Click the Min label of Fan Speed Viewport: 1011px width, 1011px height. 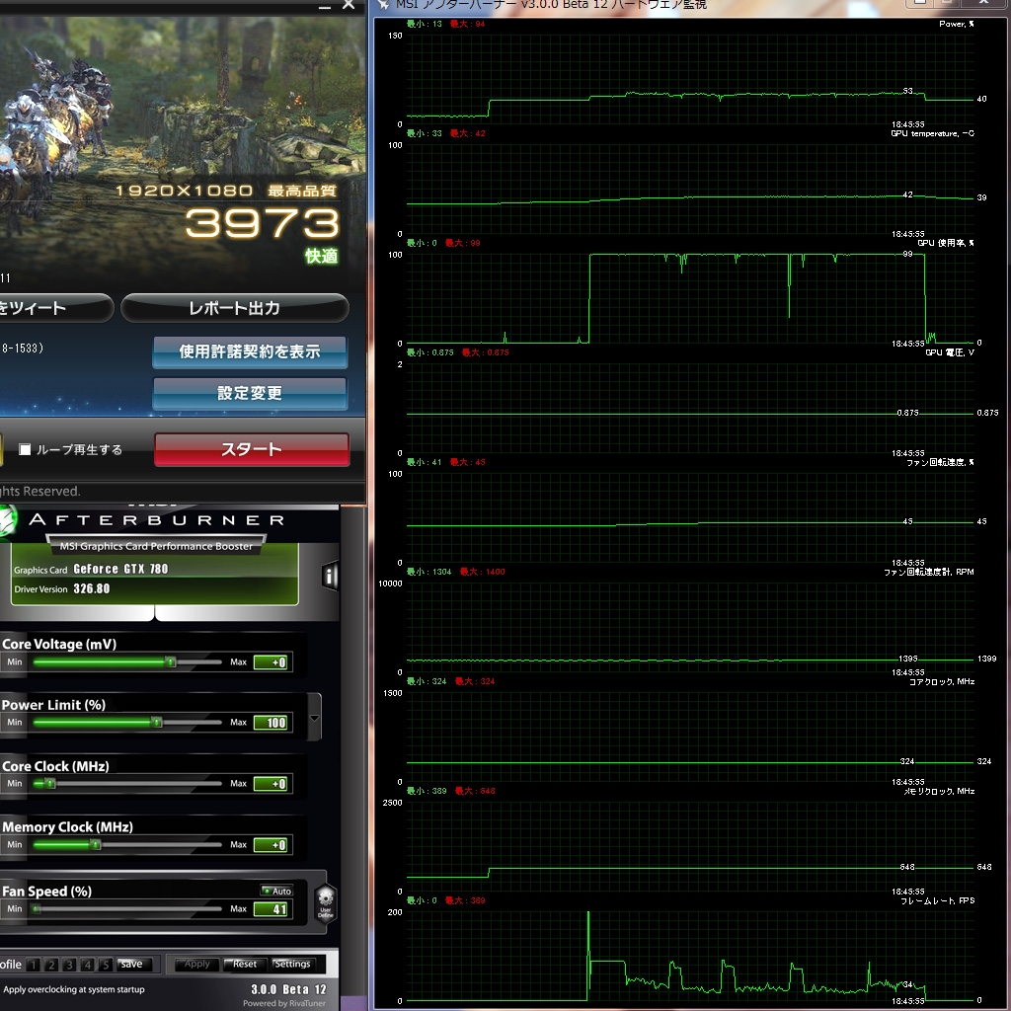tap(14, 909)
